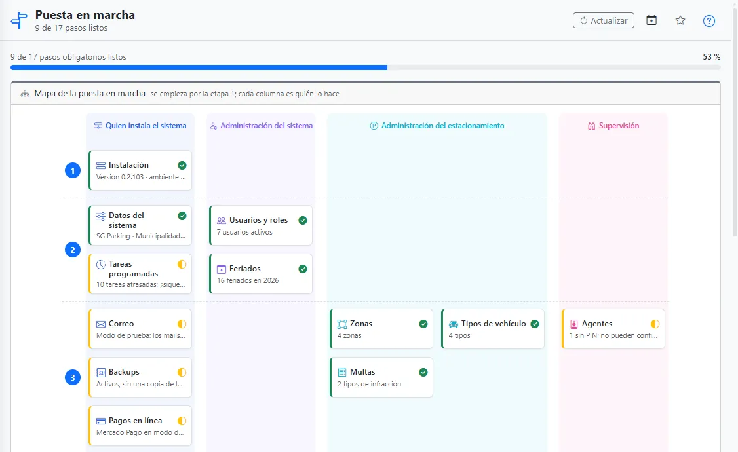The image size is (738, 452).
Task: Click '9 de 17 pasos obligatorios listos' text
Action: click(68, 57)
